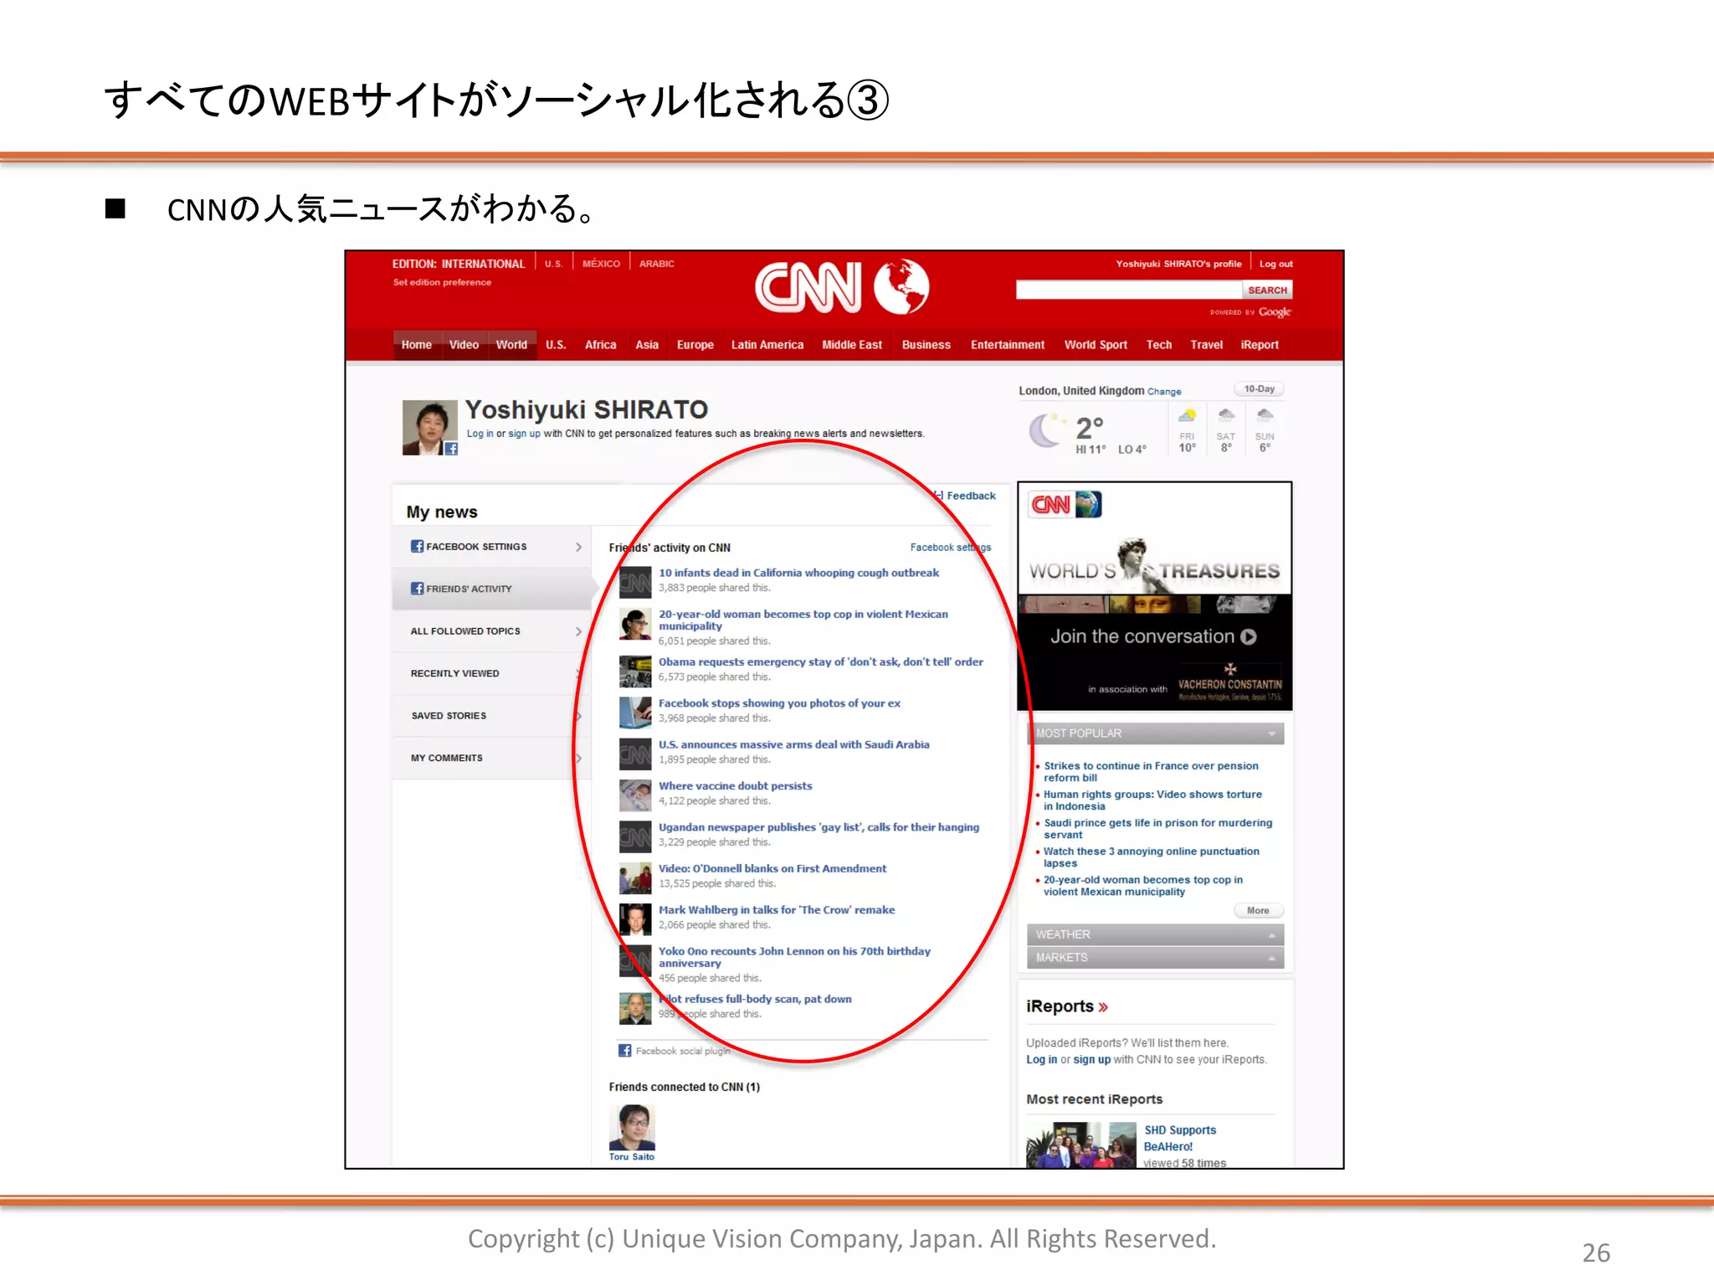1714x1286 pixels.
Task: Click the SEARCH button
Action: (1268, 291)
